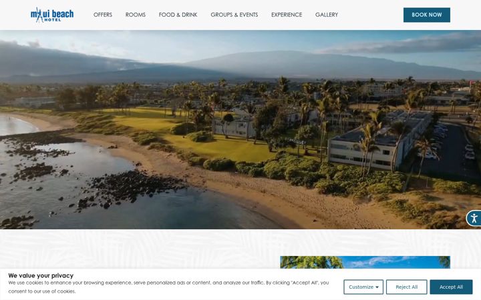Open the Food & Drink section
481x300 pixels.
point(178,15)
